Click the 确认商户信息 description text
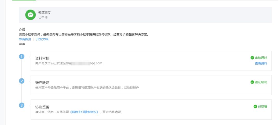 click(x=78, y=112)
